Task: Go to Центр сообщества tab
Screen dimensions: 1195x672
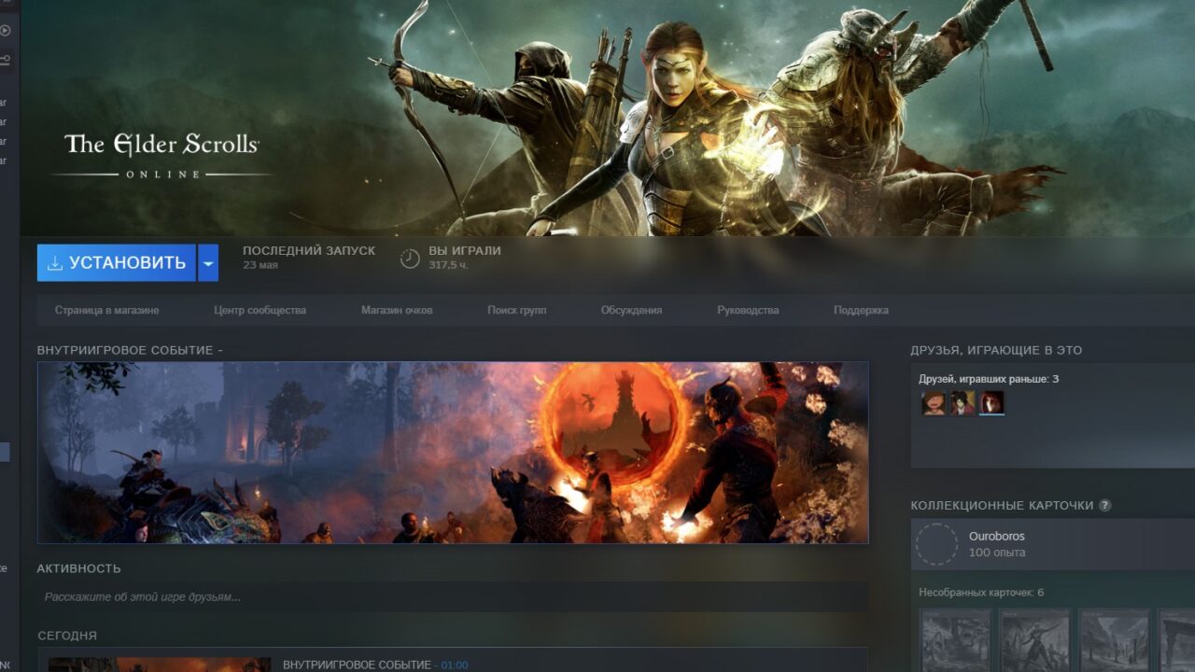Action: point(260,310)
